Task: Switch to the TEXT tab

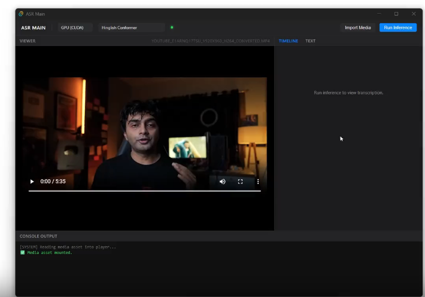Action: (x=310, y=41)
